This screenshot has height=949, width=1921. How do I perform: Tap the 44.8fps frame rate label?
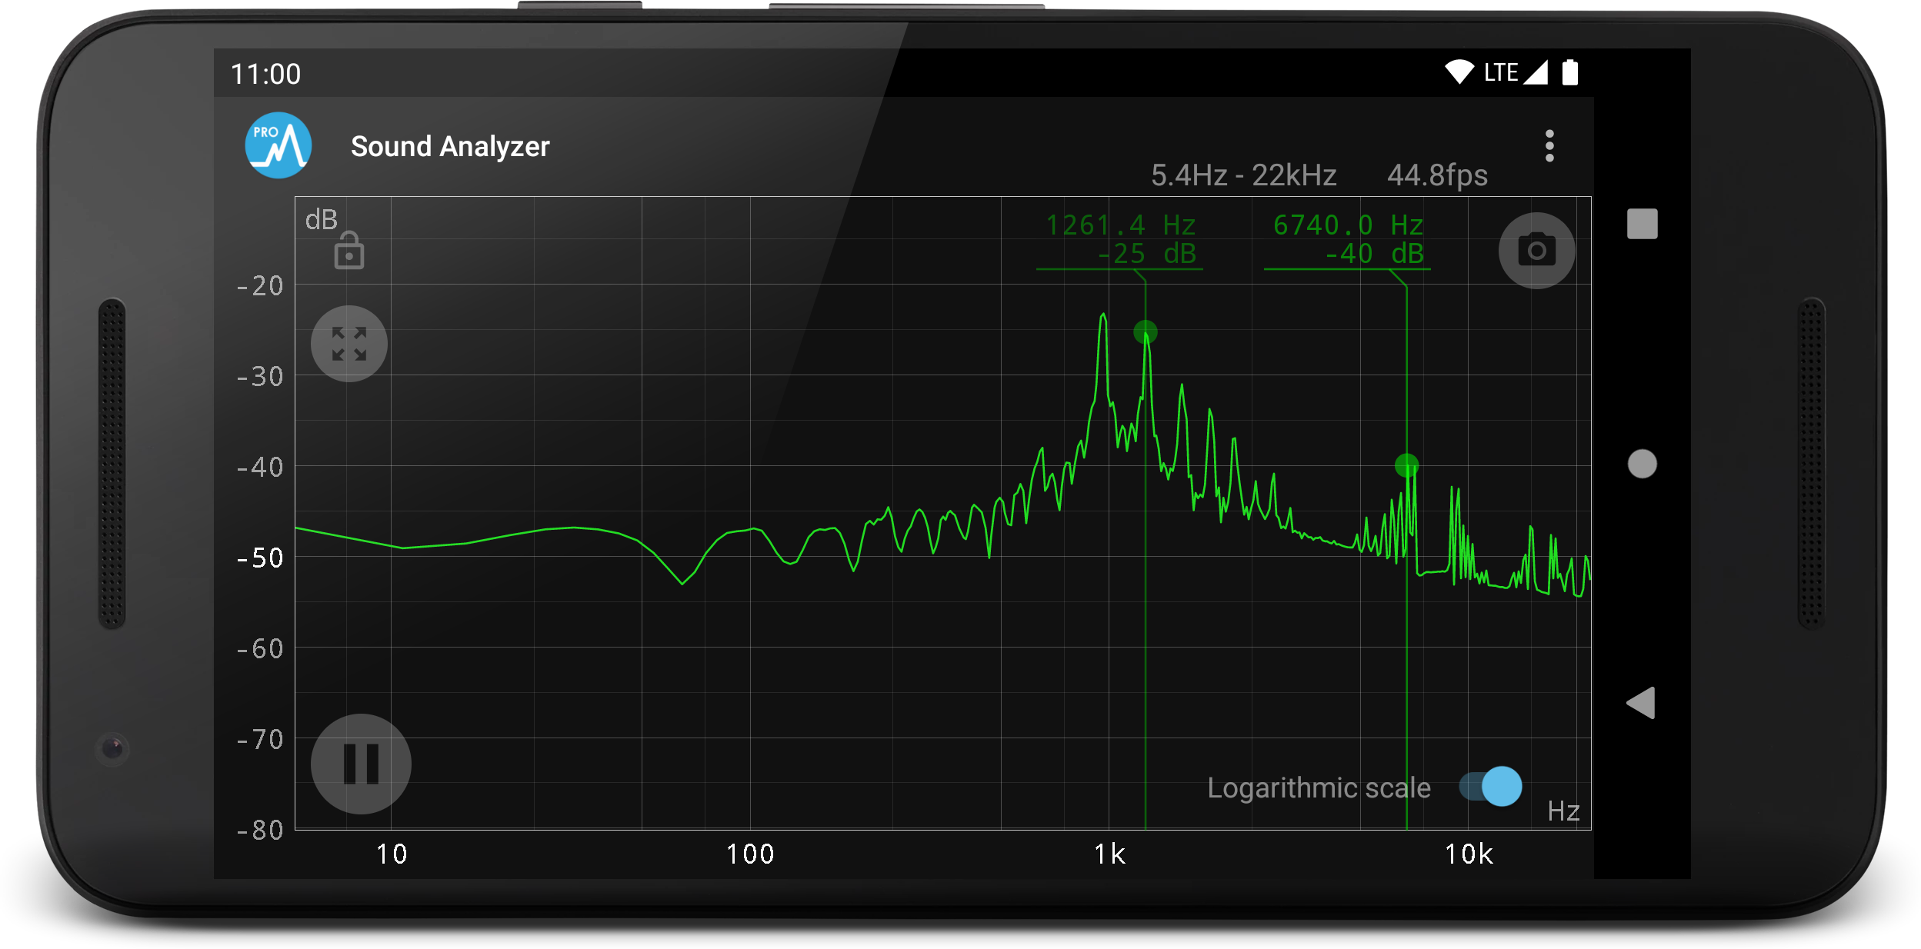pos(1437,175)
